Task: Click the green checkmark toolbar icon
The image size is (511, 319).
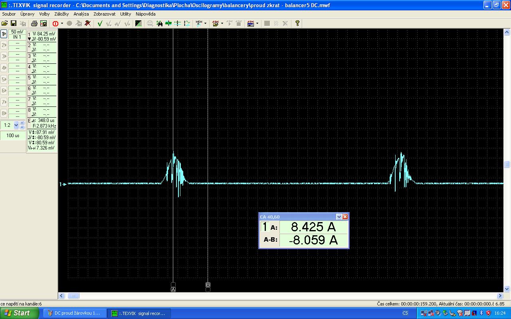Action: [x=100, y=24]
